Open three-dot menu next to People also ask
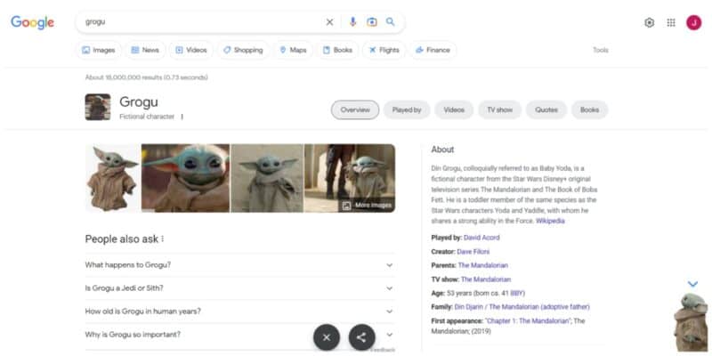Viewport: 712px width, 356px height. pyautogui.click(x=163, y=239)
